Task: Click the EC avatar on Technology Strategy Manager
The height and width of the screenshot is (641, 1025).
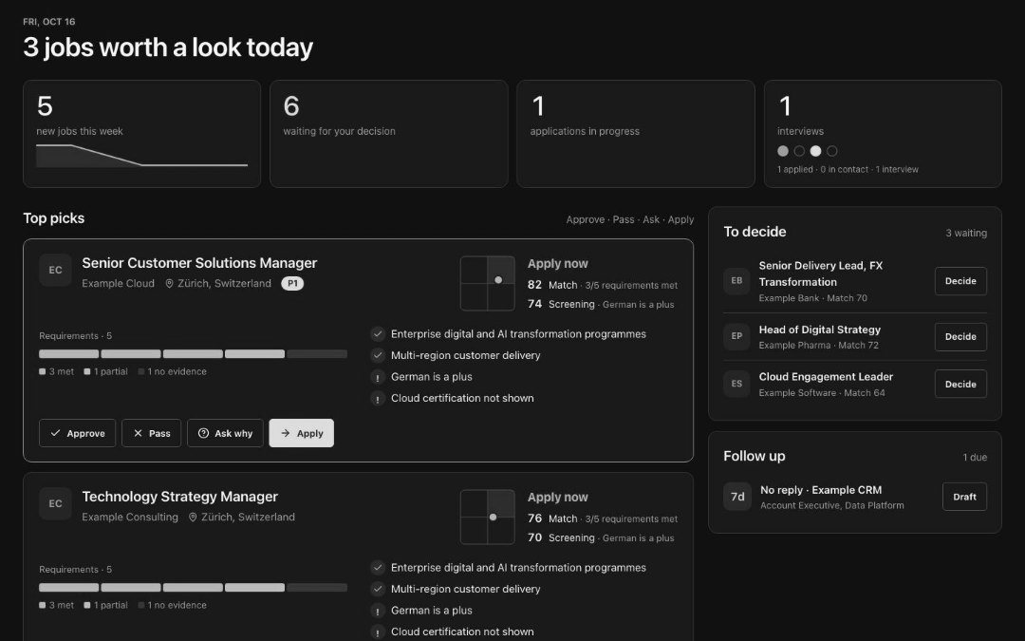Action: pos(56,503)
